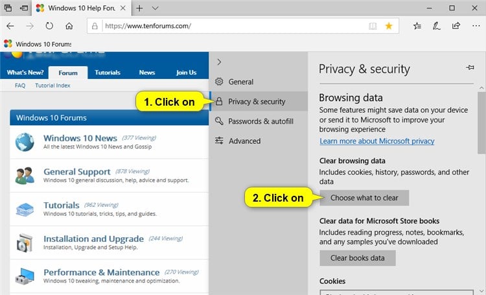Open Performance & Maintenance forum link

[101, 272]
